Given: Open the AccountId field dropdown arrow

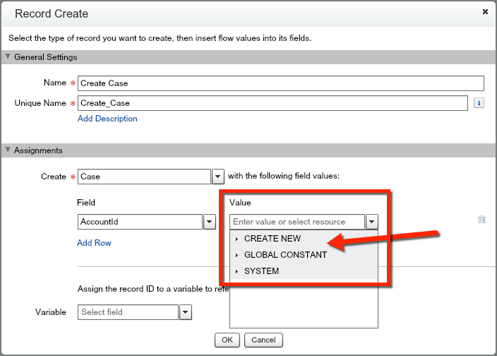Looking at the screenshot, I should click(x=210, y=222).
